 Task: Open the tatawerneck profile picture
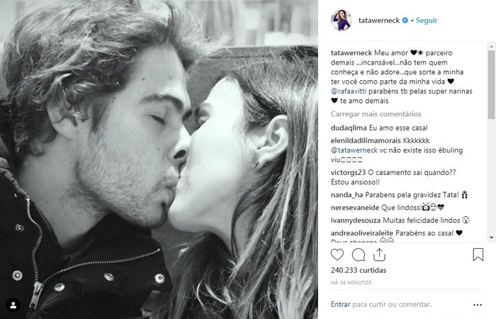pyautogui.click(x=342, y=21)
